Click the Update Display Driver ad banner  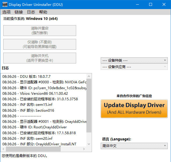point(134,109)
